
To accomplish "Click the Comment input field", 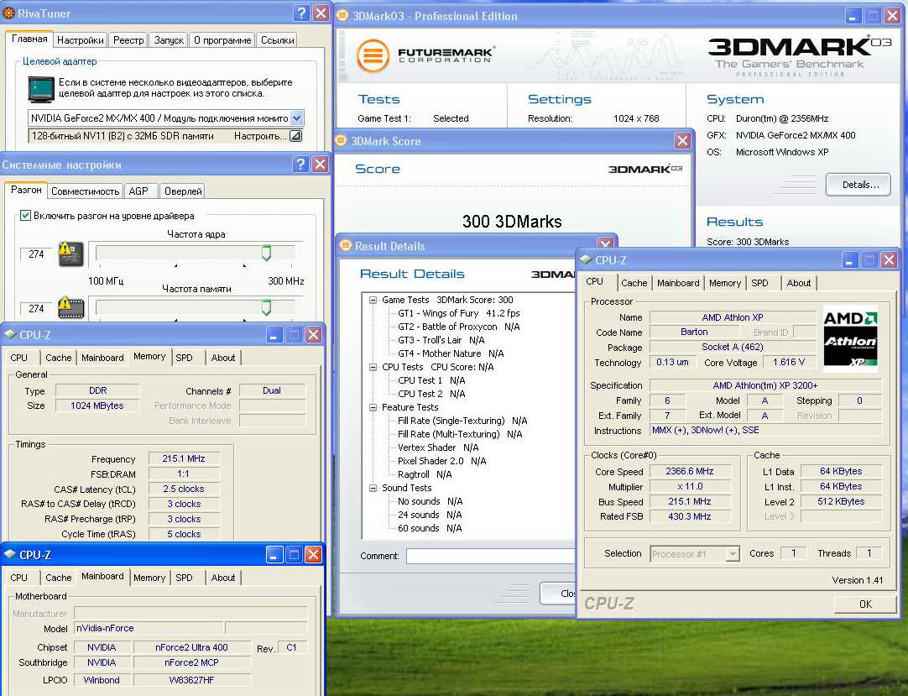I will point(491,556).
